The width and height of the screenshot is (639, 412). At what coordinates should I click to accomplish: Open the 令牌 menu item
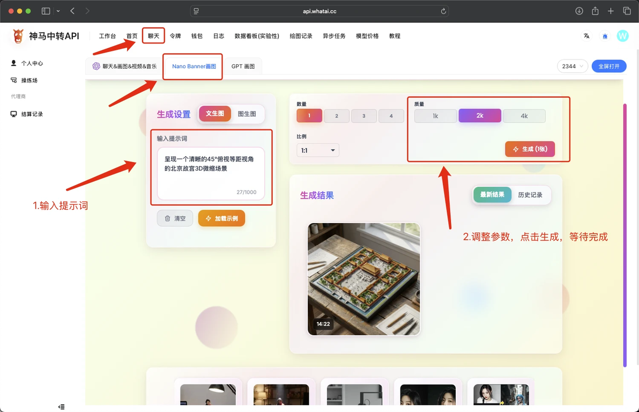175,36
